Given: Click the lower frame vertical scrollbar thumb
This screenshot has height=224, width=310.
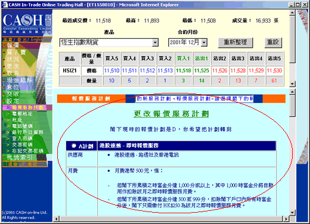Looking at the screenshot, I should 292,105.
